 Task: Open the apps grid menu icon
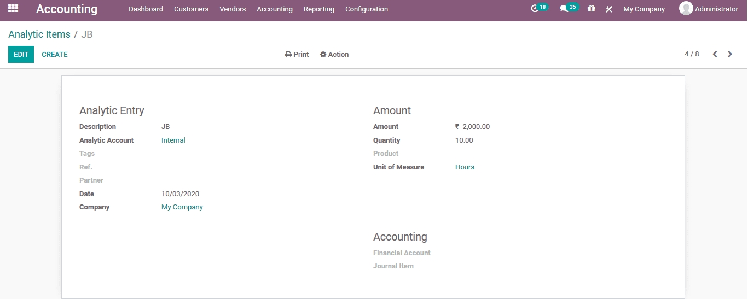[x=13, y=9]
